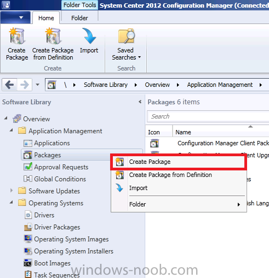
Task: Click Overview in breadcrumb path
Action: click(157, 85)
